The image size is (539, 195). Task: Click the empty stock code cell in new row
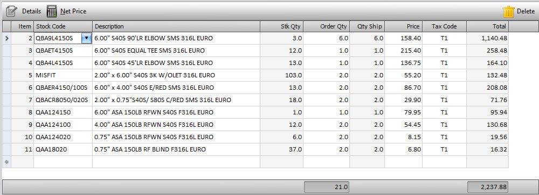(x=63, y=162)
